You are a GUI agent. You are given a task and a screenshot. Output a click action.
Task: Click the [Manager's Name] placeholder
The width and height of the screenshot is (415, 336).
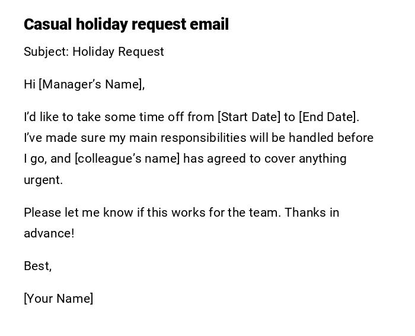coord(91,84)
